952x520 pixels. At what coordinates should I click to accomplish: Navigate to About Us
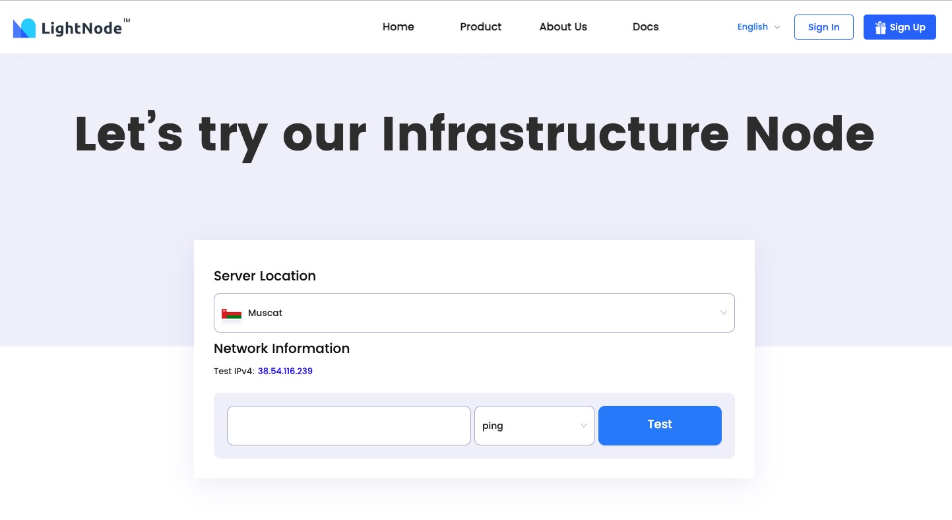click(x=563, y=27)
